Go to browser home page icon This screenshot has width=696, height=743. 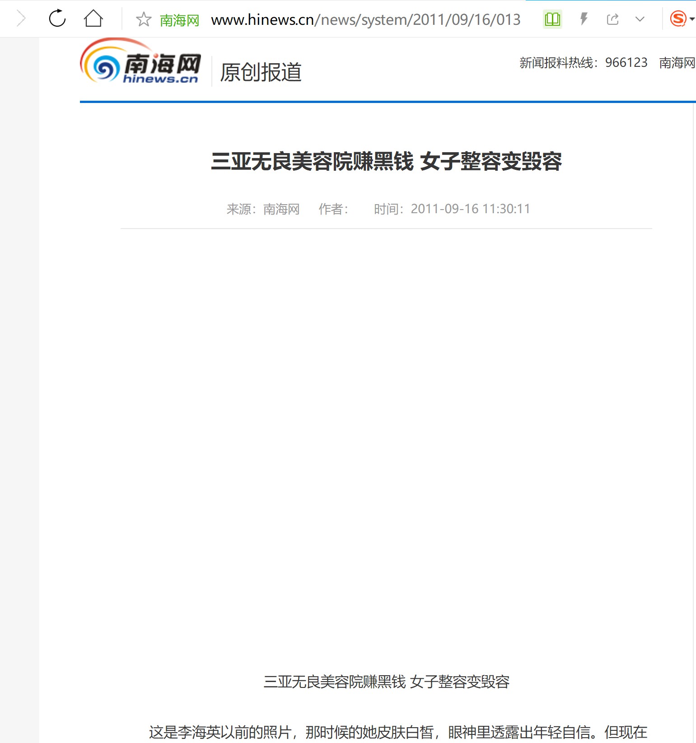[x=93, y=19]
